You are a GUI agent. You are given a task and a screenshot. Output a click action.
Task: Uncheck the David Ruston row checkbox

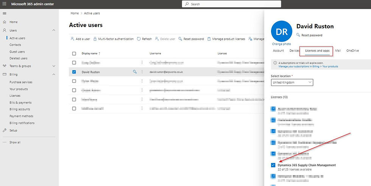[x=74, y=72]
